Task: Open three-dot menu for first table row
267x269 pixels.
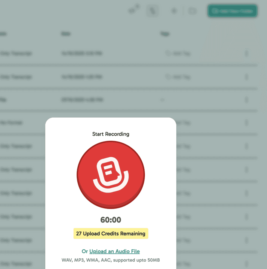Action: [247, 54]
